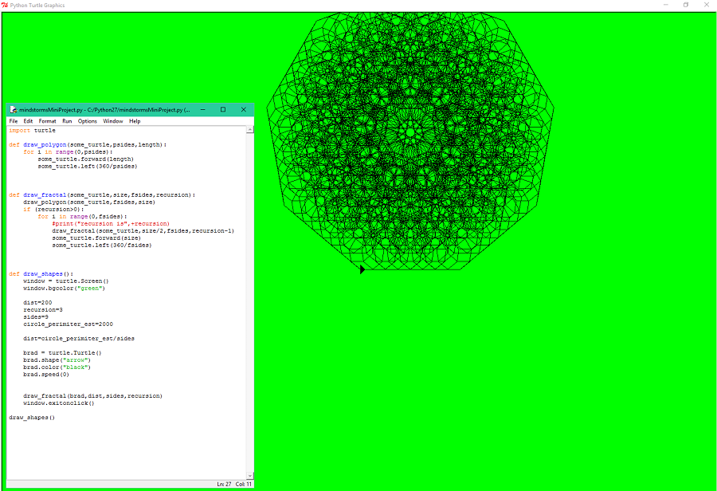Viewport: 717px width, 491px height.
Task: Close the Python Turtle Graphics window
Action: (x=707, y=5)
